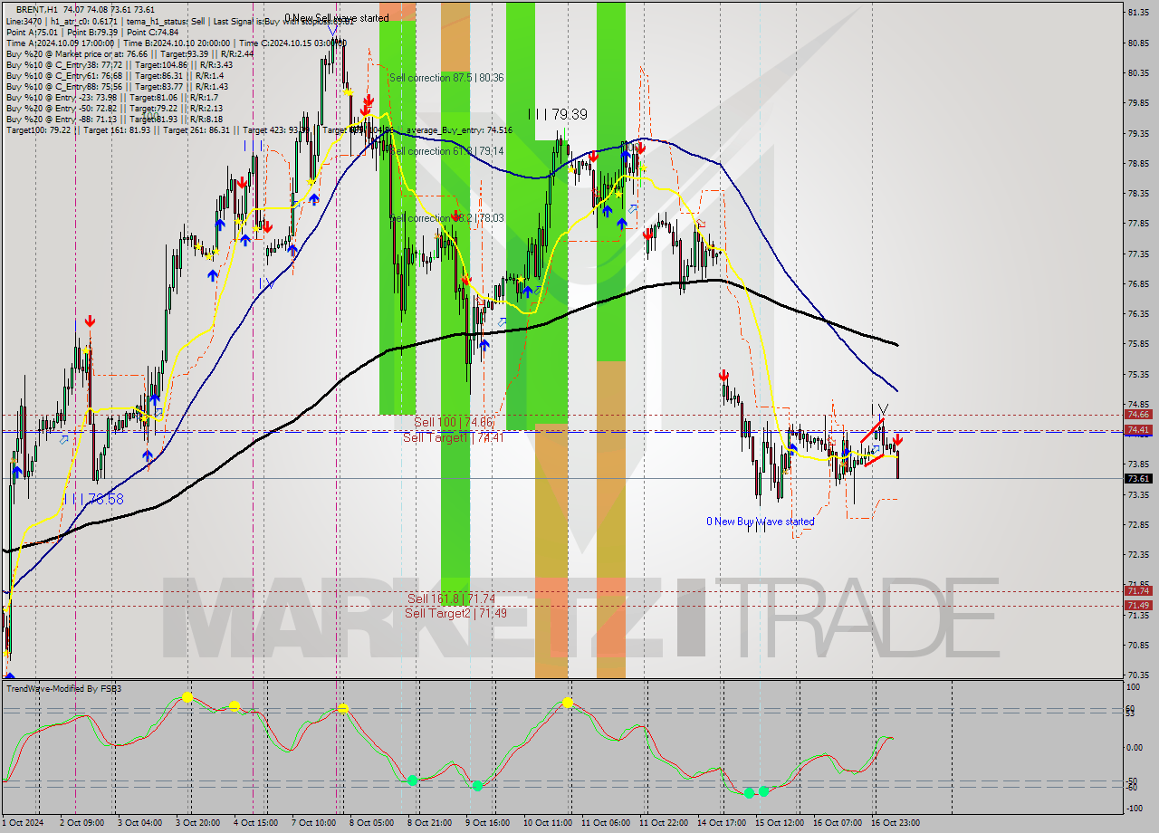Click the green TrendWave dot near 8 Oct 21:00

pos(412,780)
